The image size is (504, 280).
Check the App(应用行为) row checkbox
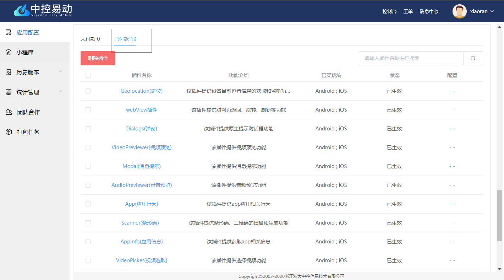point(88,204)
